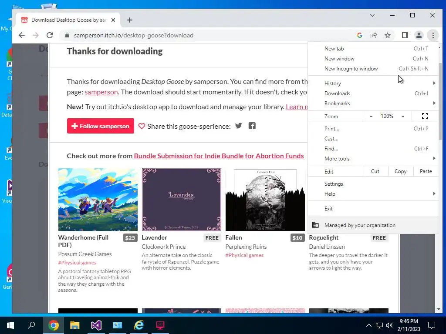Open a New Incognito window
The width and height of the screenshot is (446, 334).
tap(373, 68)
